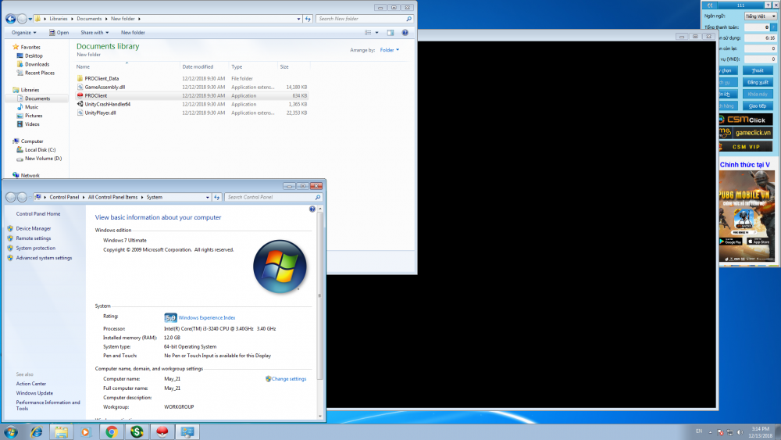Click the refresh icon beside Explorer address bar
This screenshot has height=440, width=781.
[308, 18]
